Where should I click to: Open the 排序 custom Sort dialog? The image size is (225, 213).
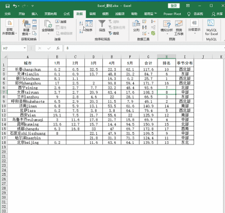click(x=89, y=26)
